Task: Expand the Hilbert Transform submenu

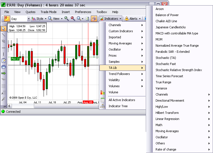Action: click(182, 113)
